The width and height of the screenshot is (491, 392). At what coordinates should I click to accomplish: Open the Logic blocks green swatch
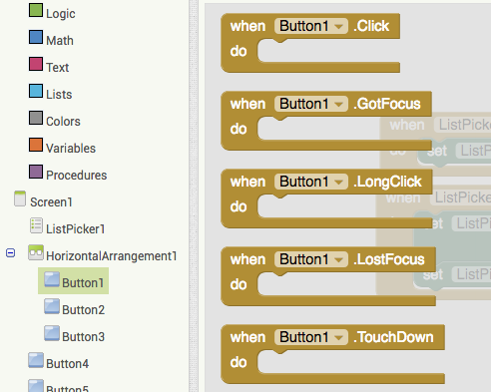(x=36, y=10)
